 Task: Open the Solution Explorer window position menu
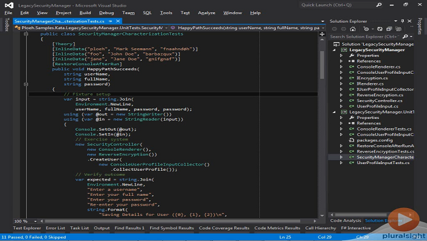pos(396,21)
